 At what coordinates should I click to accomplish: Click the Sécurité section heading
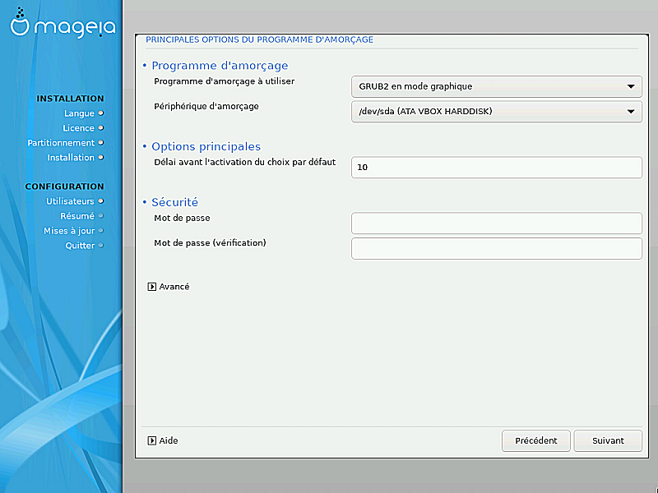[174, 202]
